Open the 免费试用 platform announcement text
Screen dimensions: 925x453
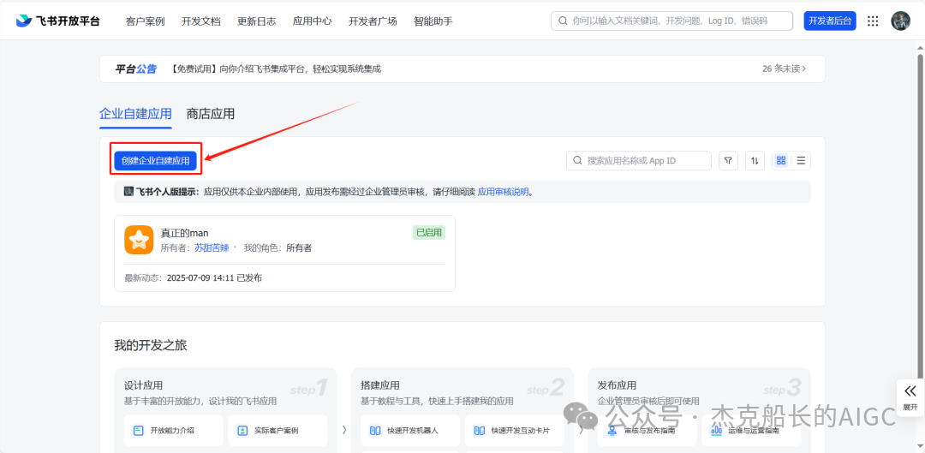pos(276,69)
